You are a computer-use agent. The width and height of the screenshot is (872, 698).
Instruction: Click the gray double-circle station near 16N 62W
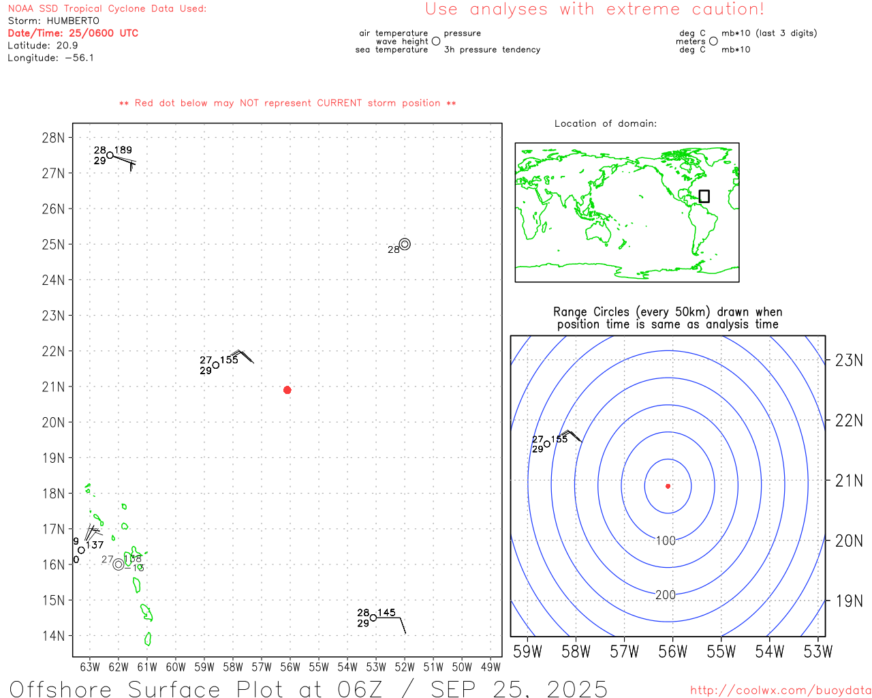119,564
